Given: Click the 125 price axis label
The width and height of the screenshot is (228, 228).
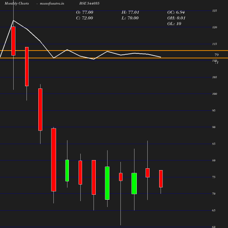Looking at the screenshot, I should (x=214, y=10).
